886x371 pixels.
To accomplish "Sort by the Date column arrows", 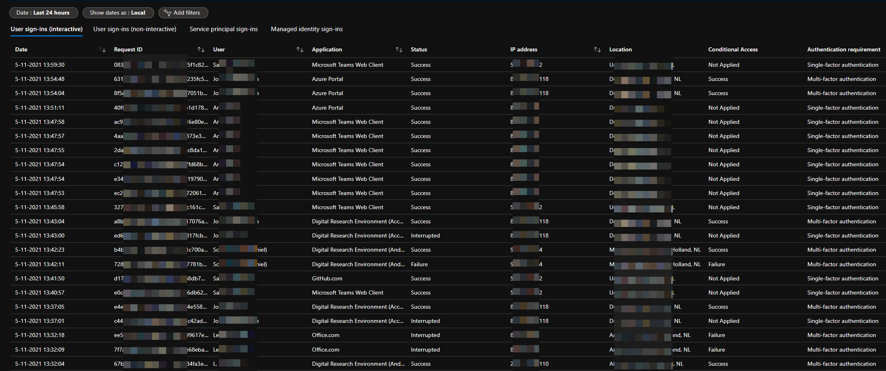I will [x=102, y=50].
